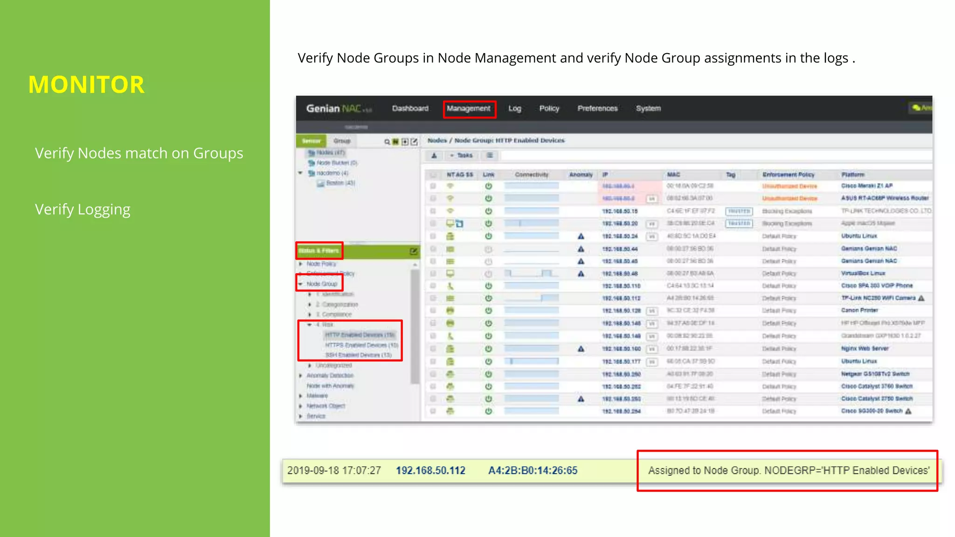
Task: Select HTTPS Enabled Devices (10) group
Action: (362, 345)
